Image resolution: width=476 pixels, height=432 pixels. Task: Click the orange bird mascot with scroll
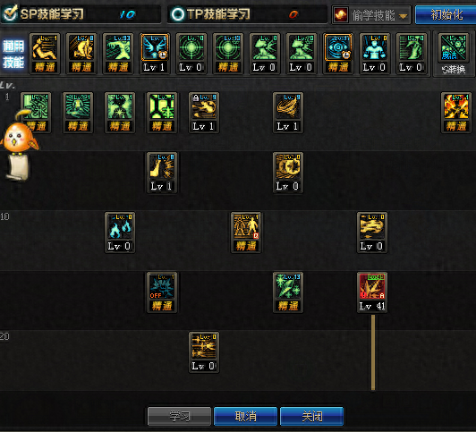tap(18, 146)
